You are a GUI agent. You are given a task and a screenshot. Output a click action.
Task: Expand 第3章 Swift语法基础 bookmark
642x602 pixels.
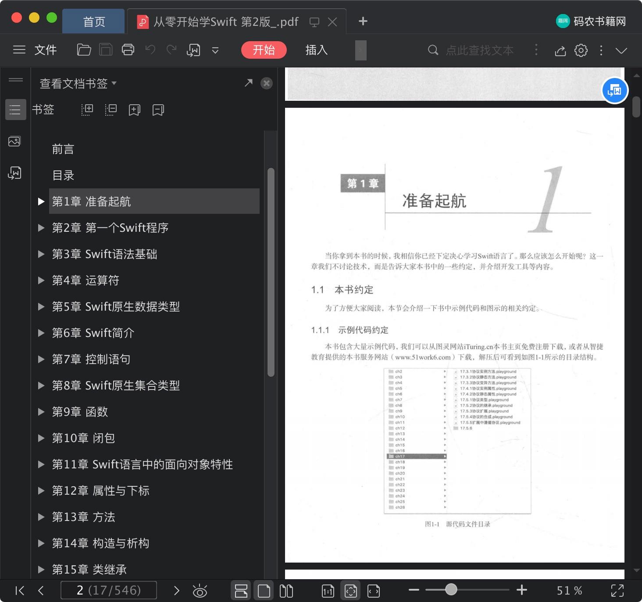pyautogui.click(x=41, y=254)
